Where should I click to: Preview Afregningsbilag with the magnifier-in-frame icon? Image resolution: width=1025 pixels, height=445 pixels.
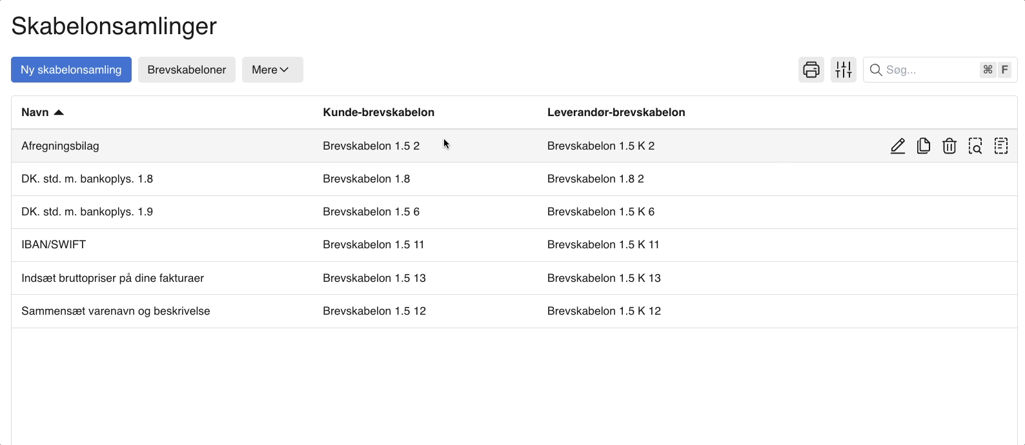click(975, 146)
